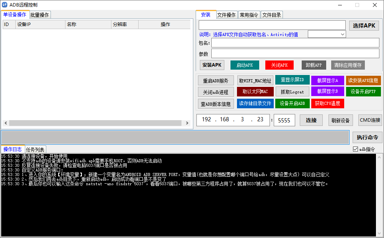Click the 参数 input field

point(295,54)
